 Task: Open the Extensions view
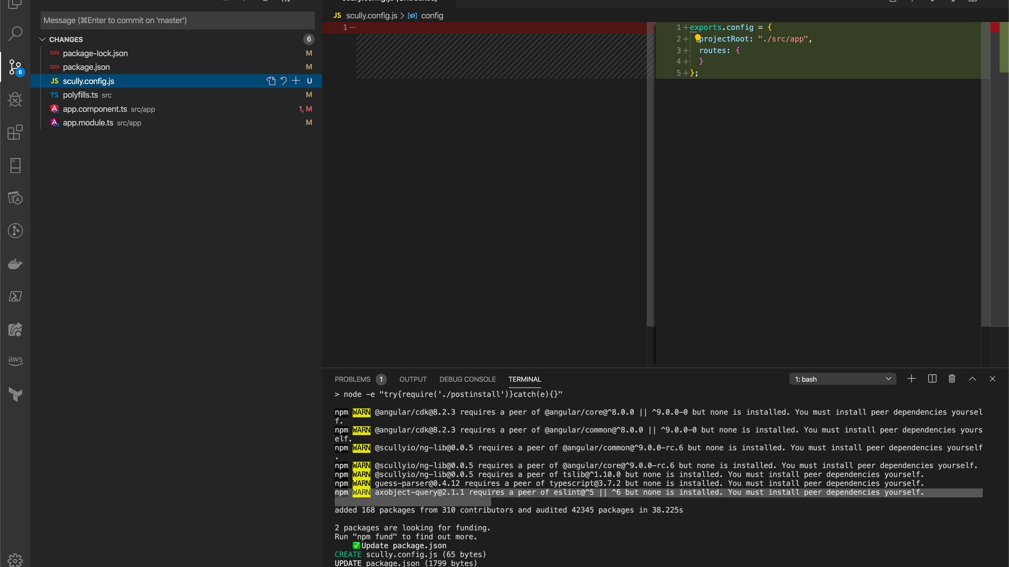click(15, 132)
